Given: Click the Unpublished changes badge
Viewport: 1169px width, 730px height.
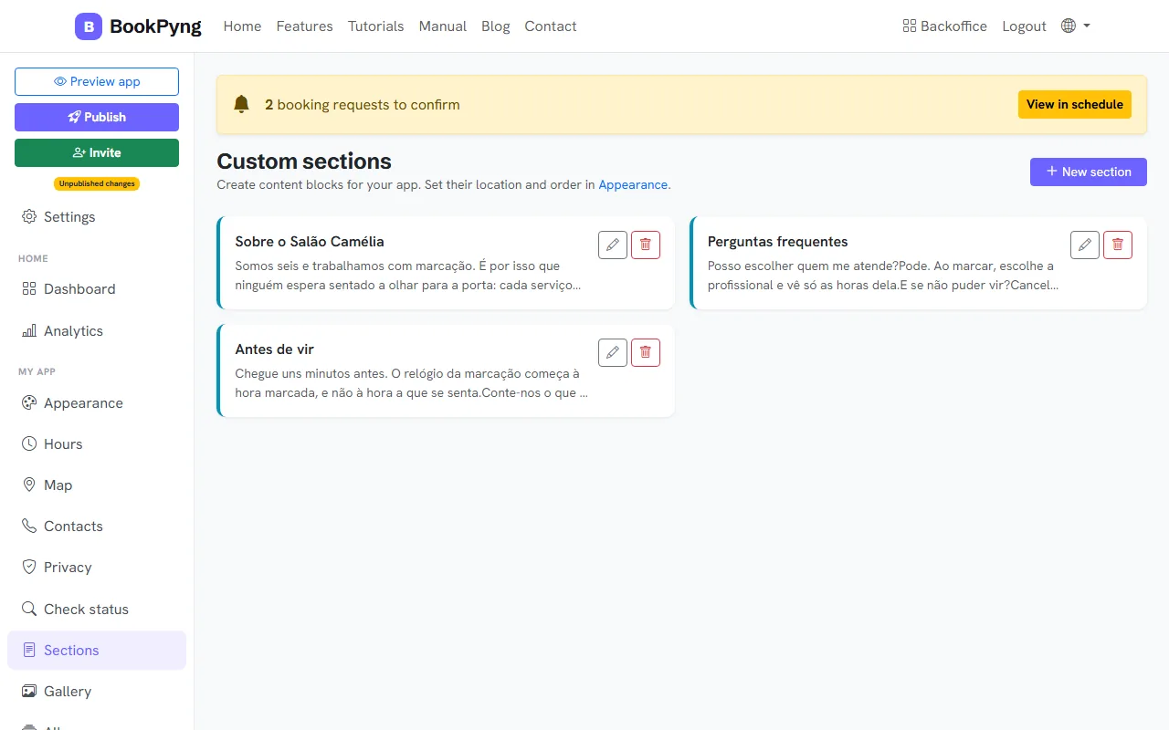Looking at the screenshot, I should pos(97,183).
